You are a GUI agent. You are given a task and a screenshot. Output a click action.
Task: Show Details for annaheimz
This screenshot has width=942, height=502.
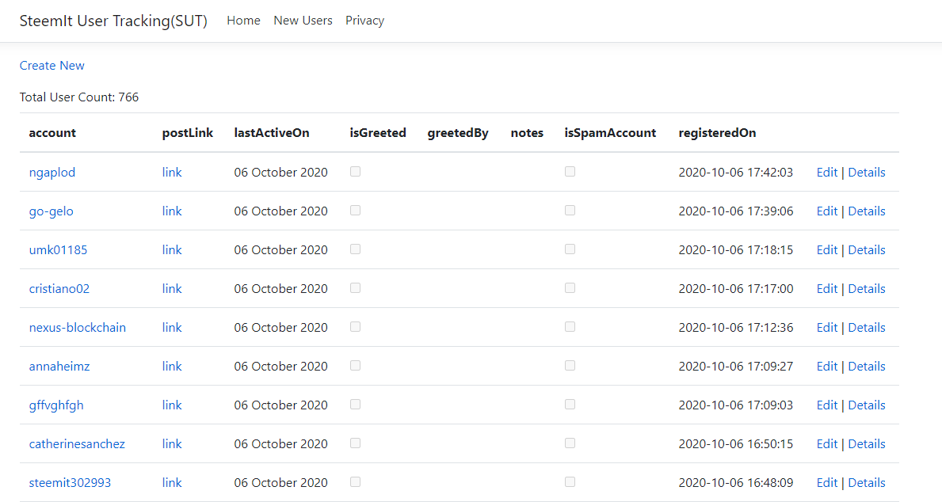pyautogui.click(x=867, y=367)
